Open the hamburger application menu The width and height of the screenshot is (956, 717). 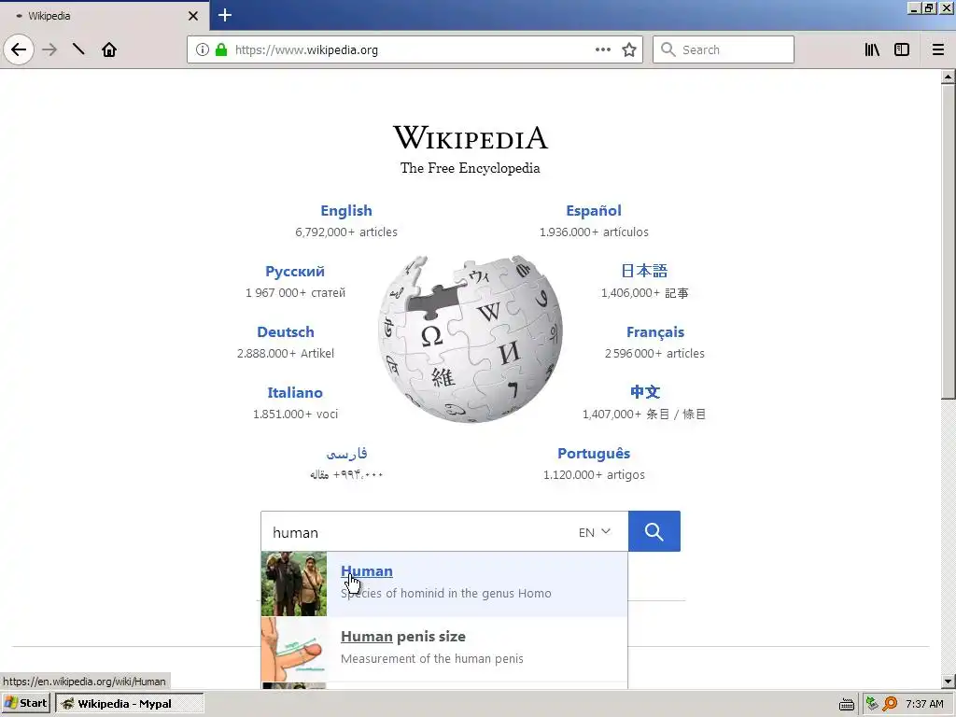(x=938, y=49)
